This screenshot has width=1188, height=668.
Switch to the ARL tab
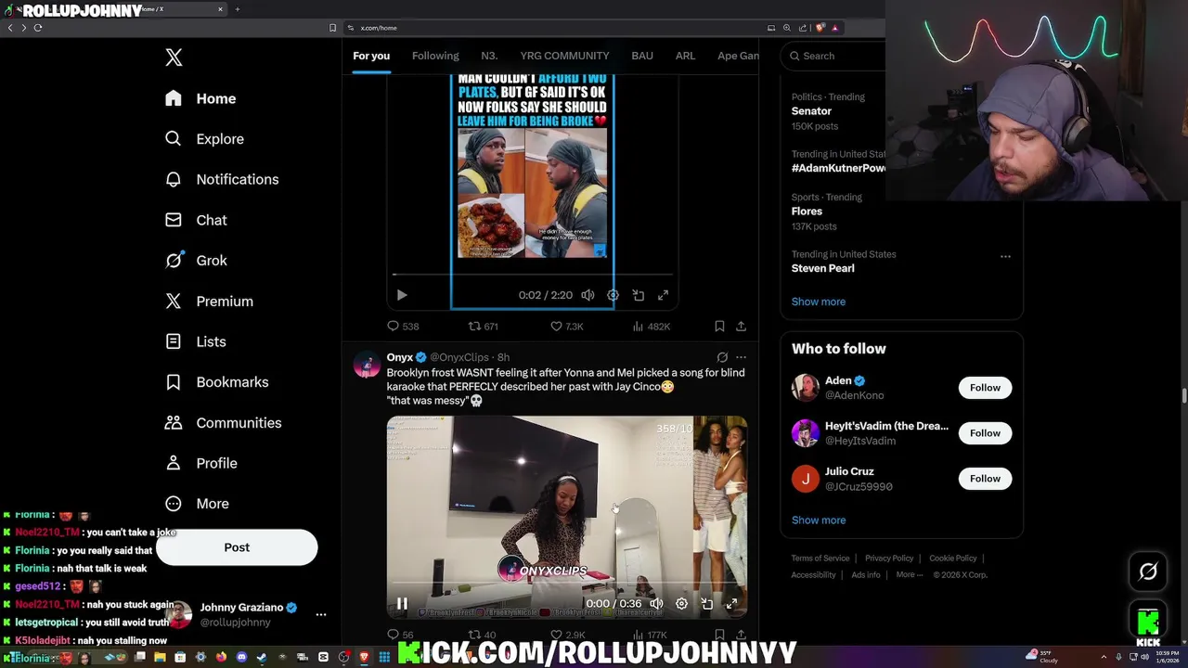click(x=685, y=56)
